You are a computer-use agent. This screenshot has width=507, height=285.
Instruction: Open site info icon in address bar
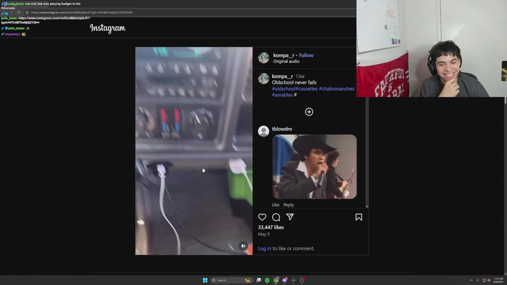point(27,12)
